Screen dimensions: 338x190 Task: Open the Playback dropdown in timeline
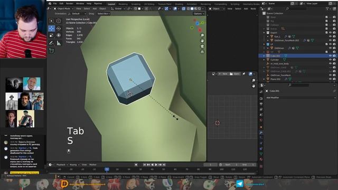tap(62, 165)
